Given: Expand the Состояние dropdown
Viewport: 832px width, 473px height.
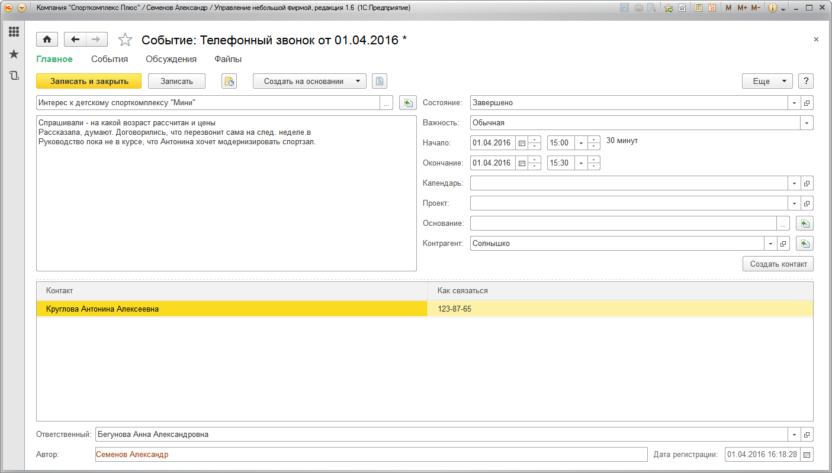Looking at the screenshot, I should (x=794, y=103).
